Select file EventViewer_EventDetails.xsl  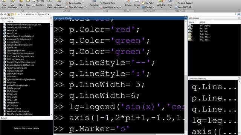click(20, 36)
